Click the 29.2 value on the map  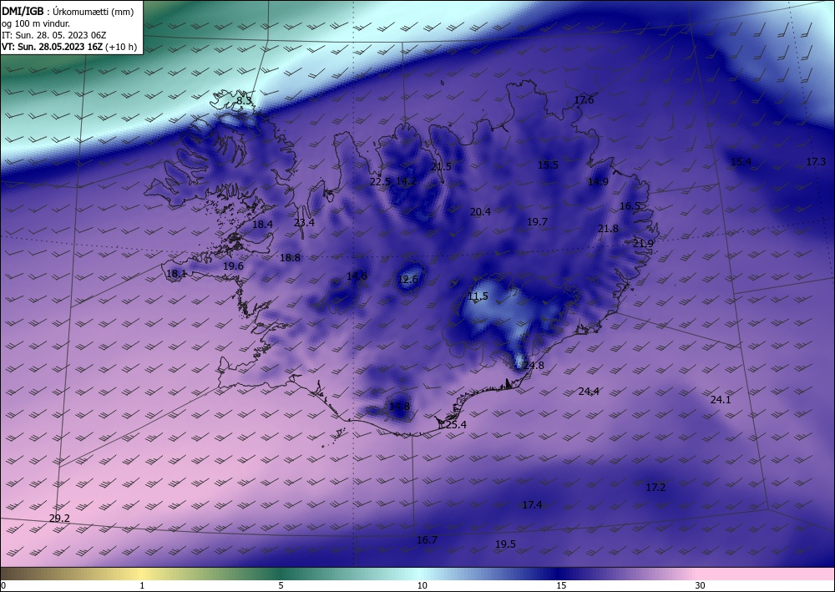[x=59, y=518]
